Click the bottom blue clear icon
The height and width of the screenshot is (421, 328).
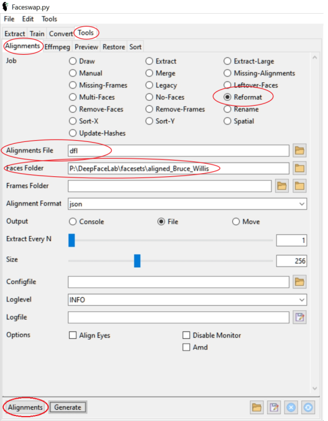(291, 407)
